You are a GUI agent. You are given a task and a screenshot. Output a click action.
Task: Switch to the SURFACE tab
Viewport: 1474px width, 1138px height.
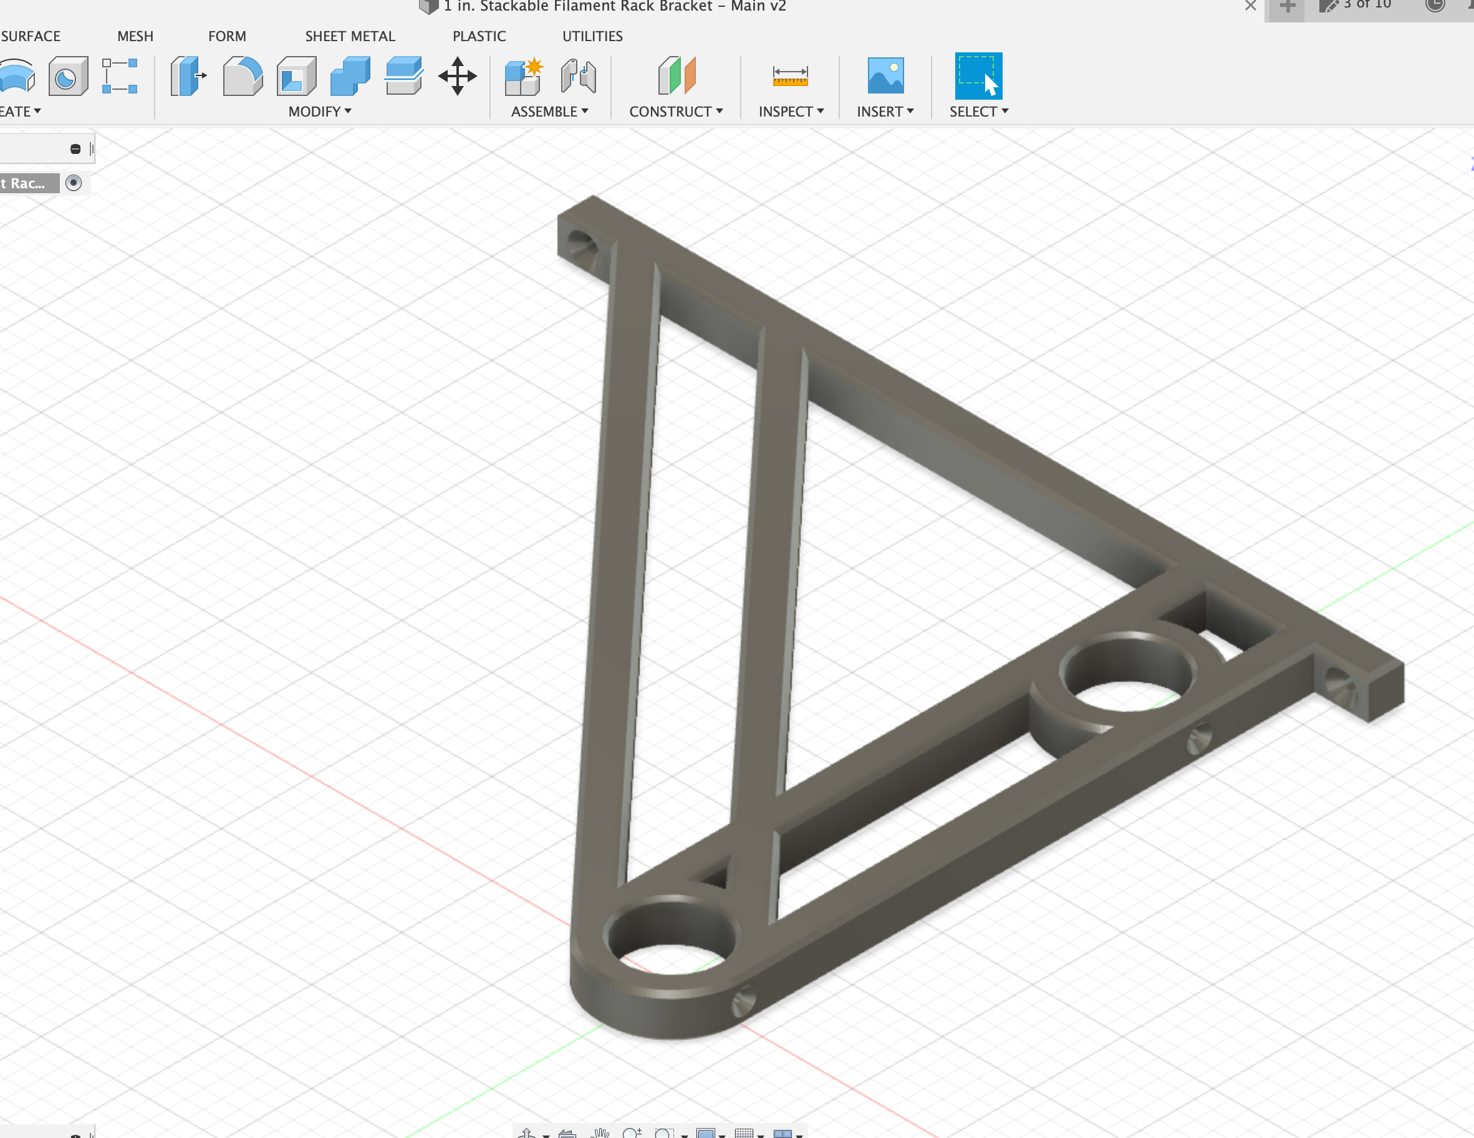(x=31, y=36)
